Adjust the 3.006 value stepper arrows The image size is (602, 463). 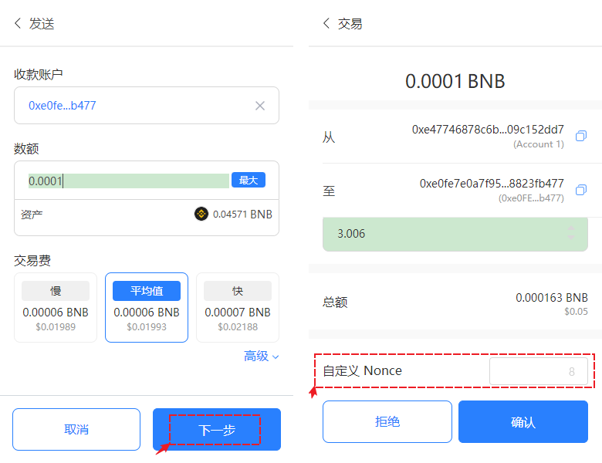coord(571,232)
